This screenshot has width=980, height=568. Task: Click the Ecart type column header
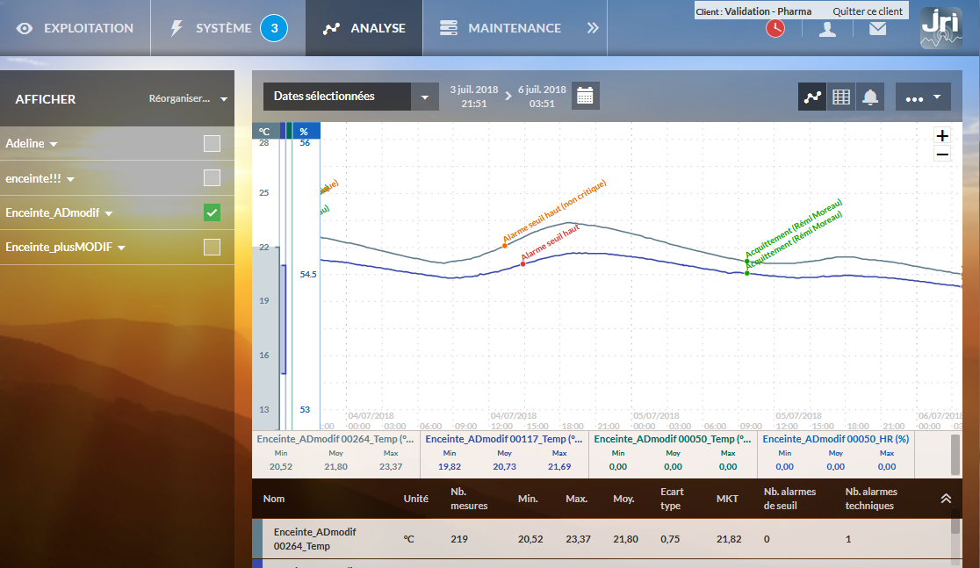672,499
